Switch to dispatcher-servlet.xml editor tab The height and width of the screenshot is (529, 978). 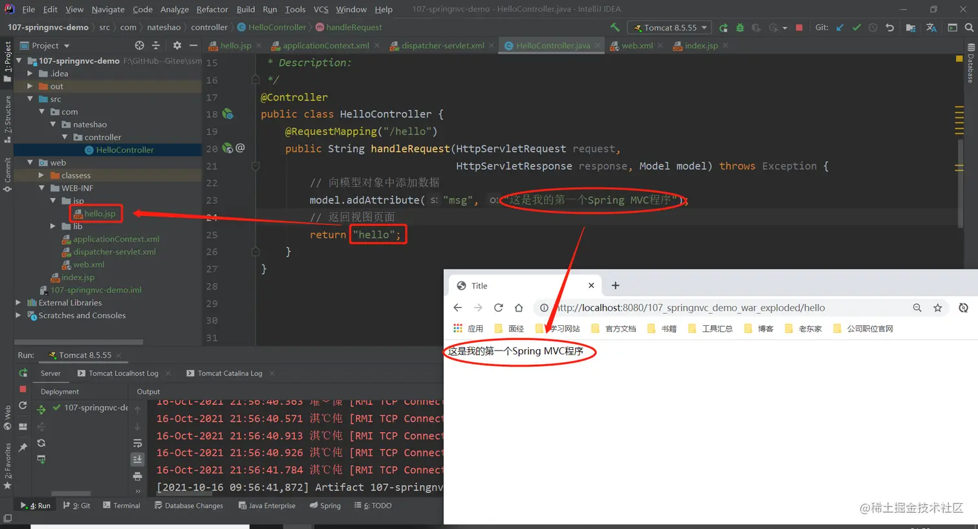(x=442, y=45)
